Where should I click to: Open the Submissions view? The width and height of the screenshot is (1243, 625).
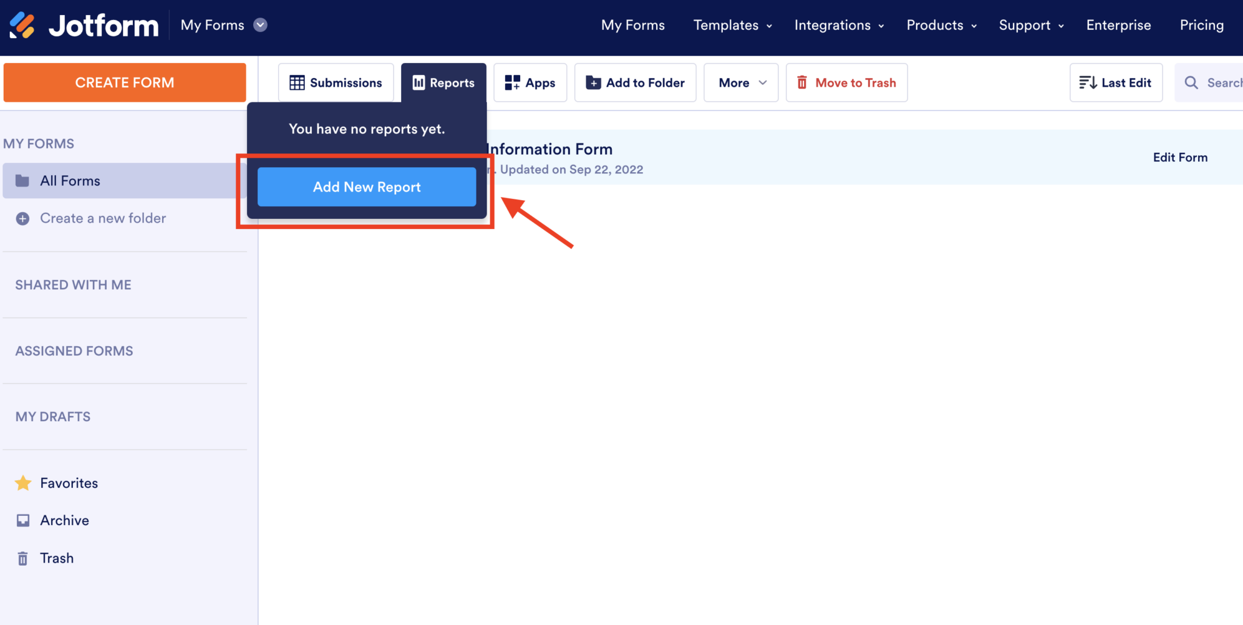(297, 82)
